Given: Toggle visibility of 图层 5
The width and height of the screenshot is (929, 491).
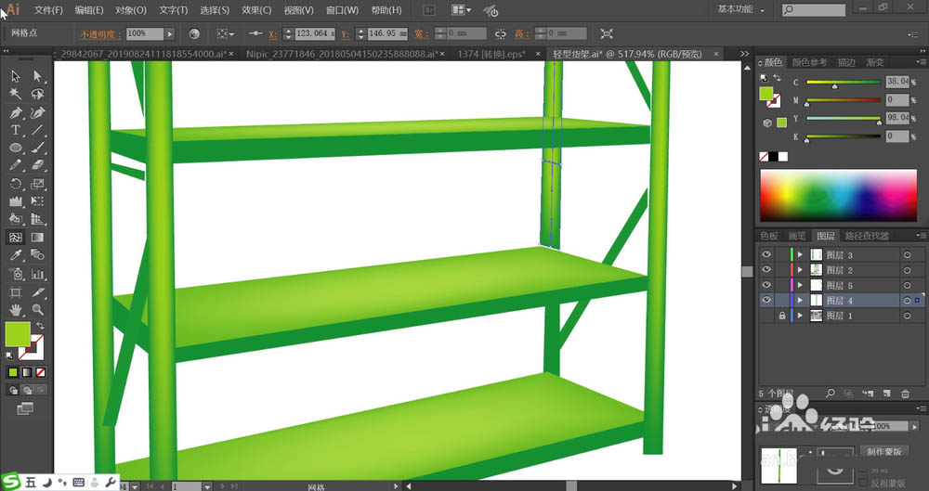Looking at the screenshot, I should 766,286.
